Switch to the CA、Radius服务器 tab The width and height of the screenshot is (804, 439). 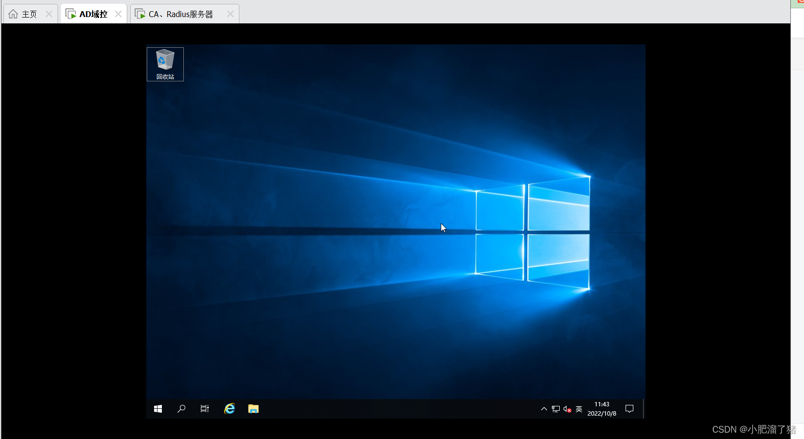click(185, 14)
